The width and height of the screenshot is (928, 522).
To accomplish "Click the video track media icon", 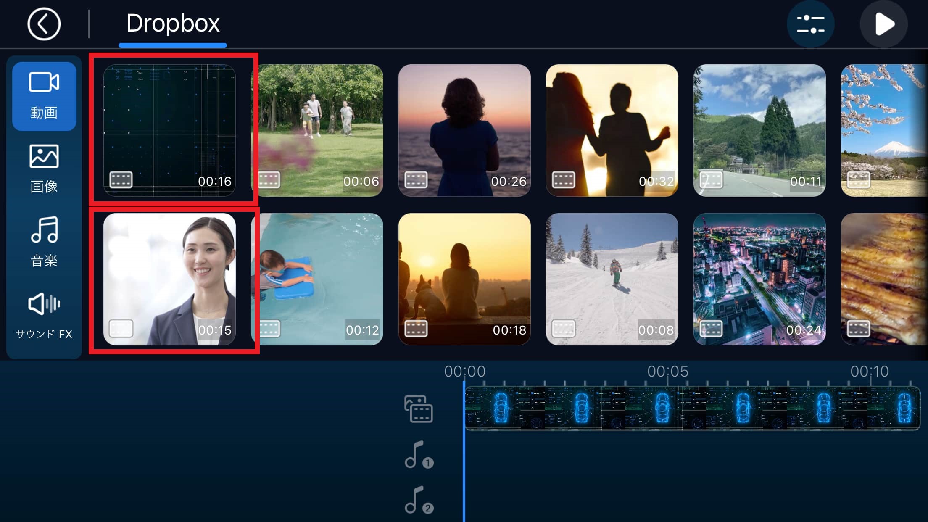I will click(419, 409).
